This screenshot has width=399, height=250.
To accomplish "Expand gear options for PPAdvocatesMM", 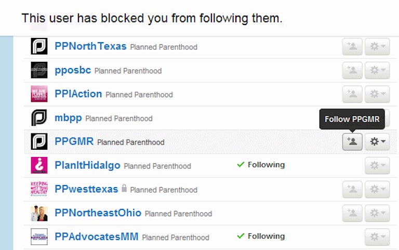I will [377, 237].
